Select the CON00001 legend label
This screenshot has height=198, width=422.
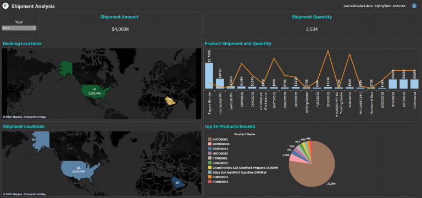point(220,182)
